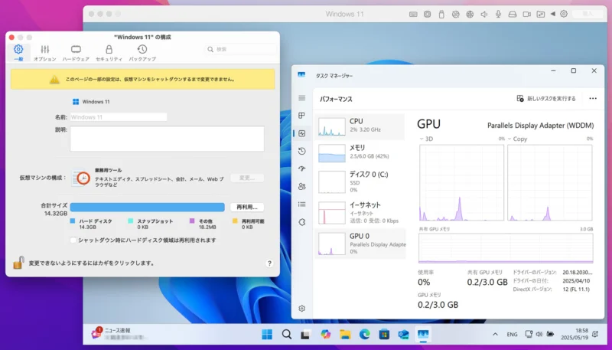Click the yellow 再利用可能 legend swatch
612x350 pixels.
click(x=235, y=221)
